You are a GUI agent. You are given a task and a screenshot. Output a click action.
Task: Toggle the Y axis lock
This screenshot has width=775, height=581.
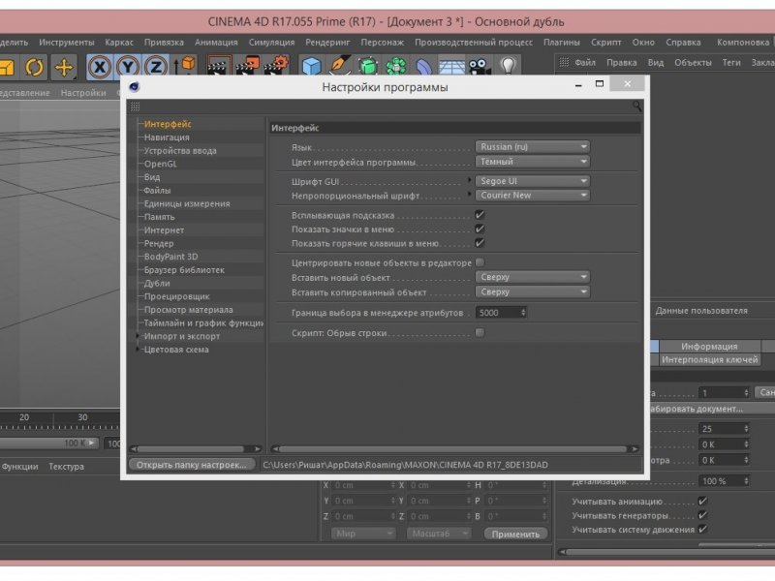pos(128,67)
